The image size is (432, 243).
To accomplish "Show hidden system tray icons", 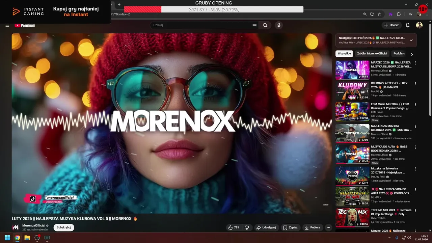I will (x=390, y=238).
